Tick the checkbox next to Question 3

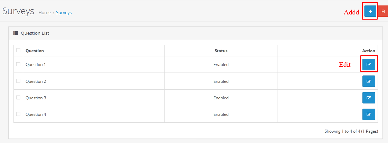point(18,98)
